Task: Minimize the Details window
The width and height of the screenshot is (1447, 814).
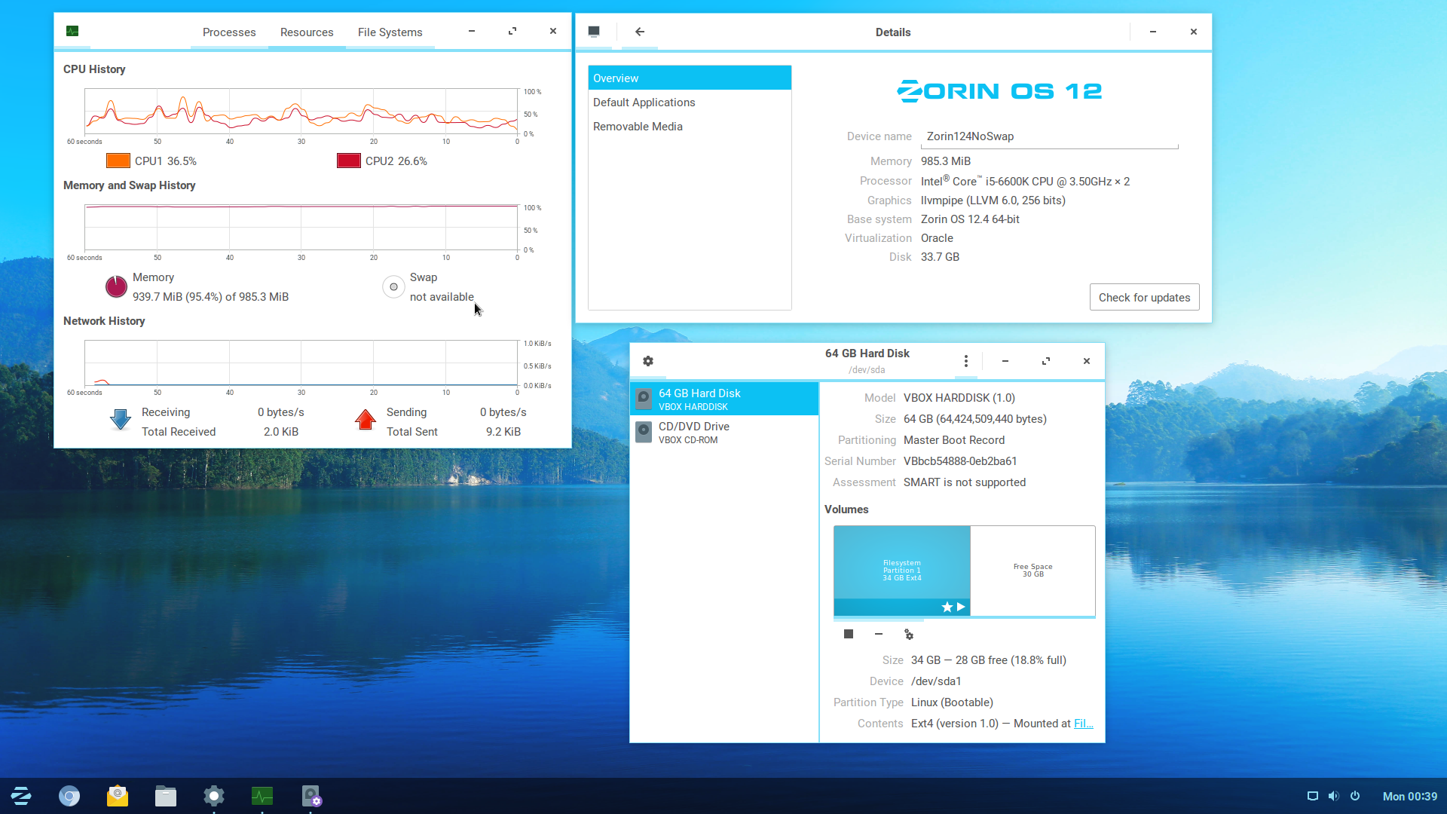Action: (1152, 32)
